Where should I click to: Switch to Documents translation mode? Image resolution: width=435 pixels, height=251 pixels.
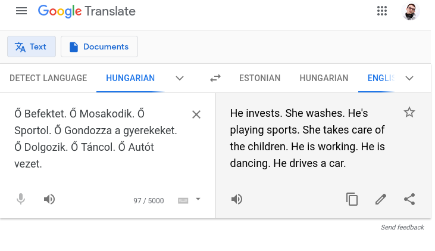tap(99, 47)
